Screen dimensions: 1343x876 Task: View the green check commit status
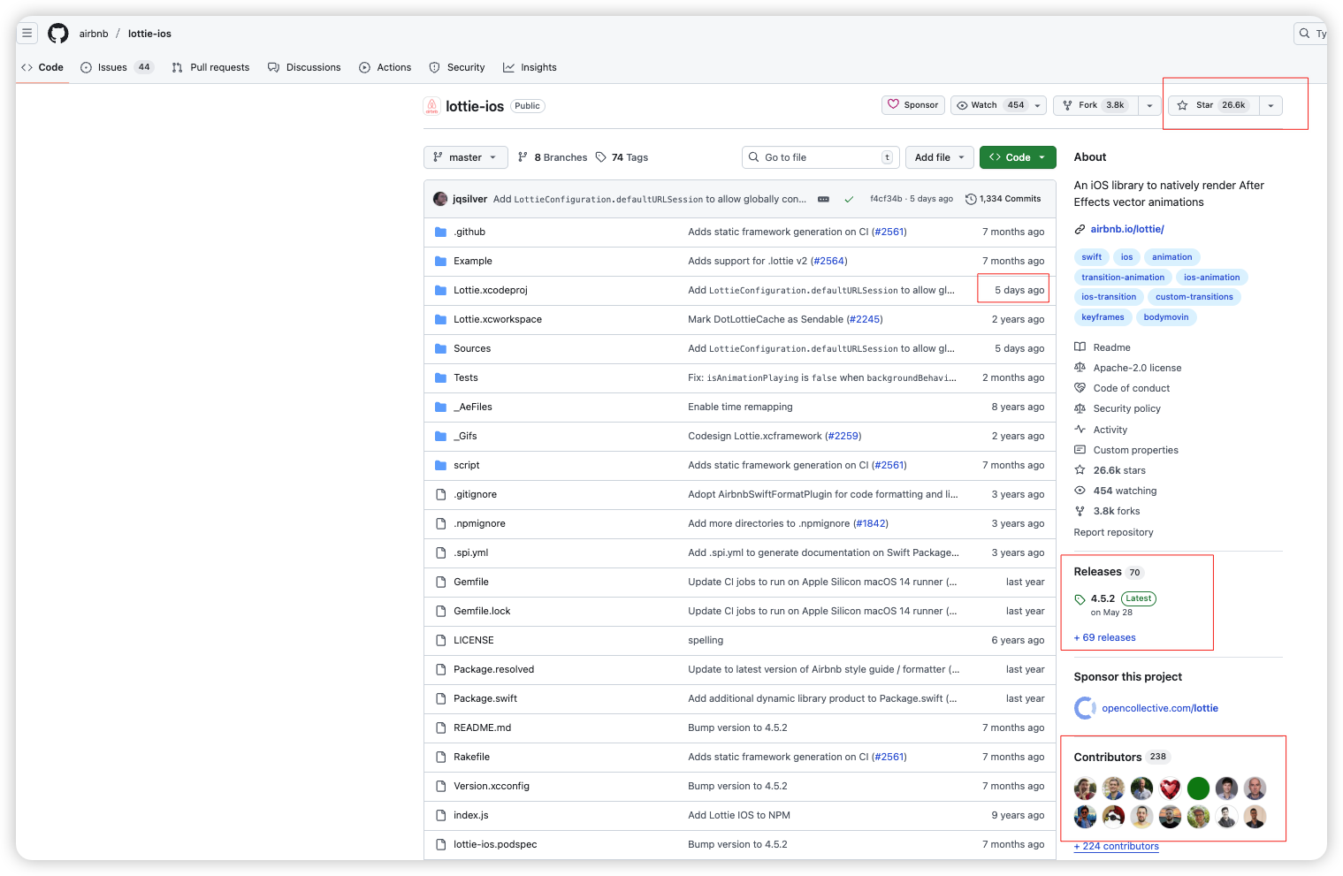(x=849, y=200)
